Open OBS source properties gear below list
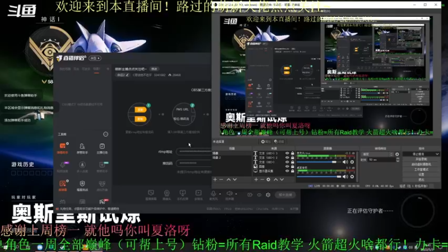The image size is (448, 252). click(x=268, y=179)
